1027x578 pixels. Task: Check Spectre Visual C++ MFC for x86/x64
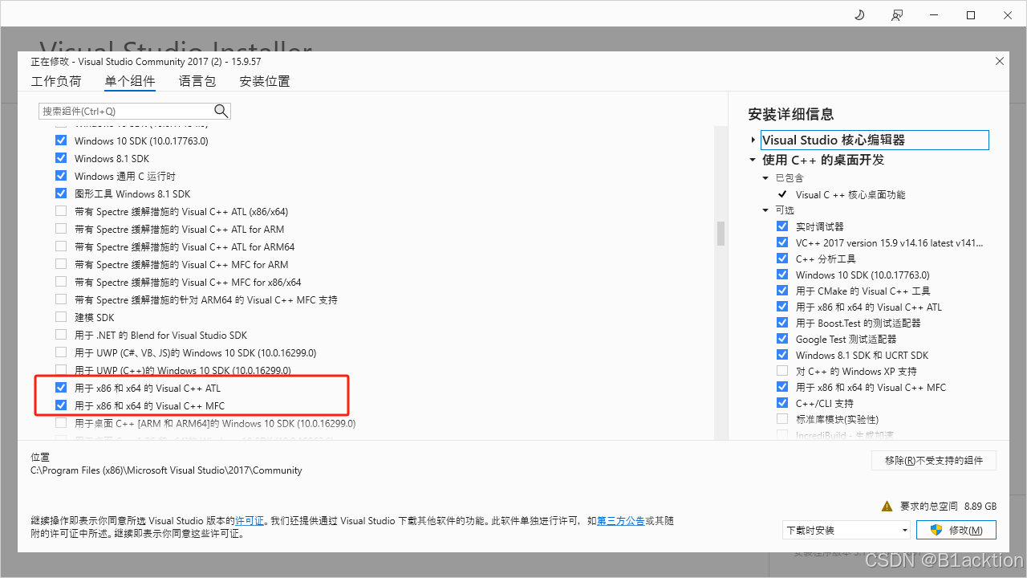pyautogui.click(x=61, y=282)
